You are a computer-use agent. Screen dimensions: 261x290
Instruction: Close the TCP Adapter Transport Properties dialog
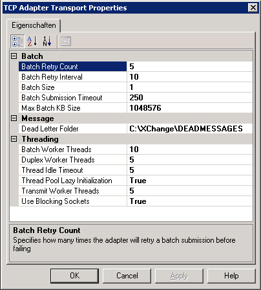[x=253, y=8]
